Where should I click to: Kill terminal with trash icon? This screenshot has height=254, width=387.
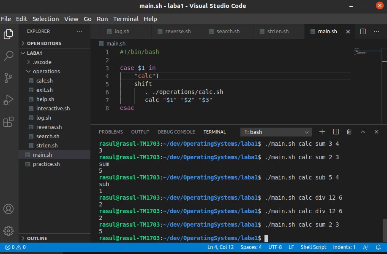(x=349, y=132)
